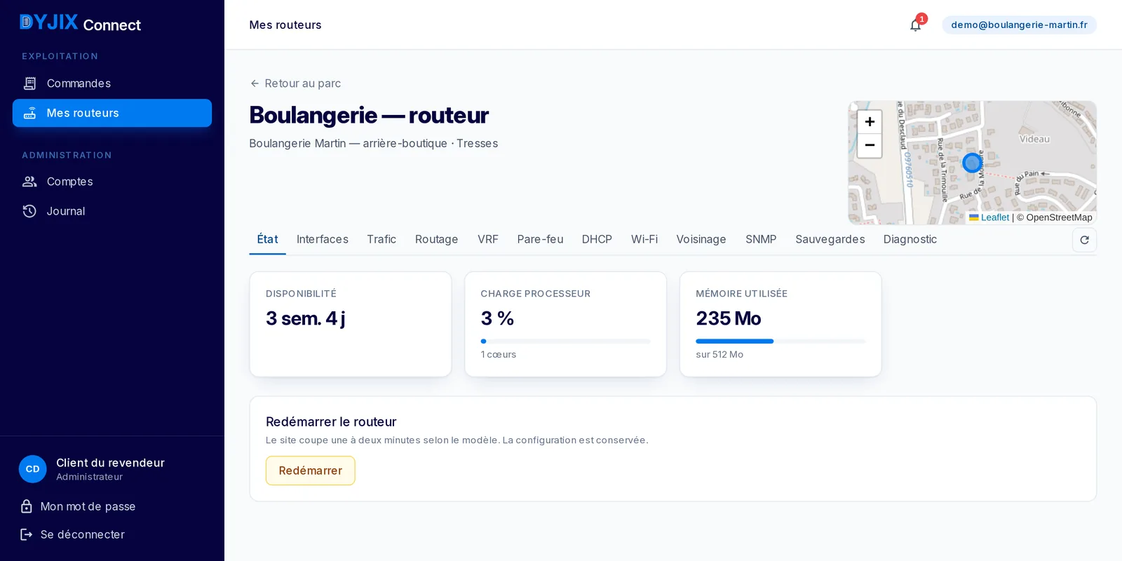The image size is (1122, 561).
Task: Switch to the Interfaces tab
Action: pos(323,239)
